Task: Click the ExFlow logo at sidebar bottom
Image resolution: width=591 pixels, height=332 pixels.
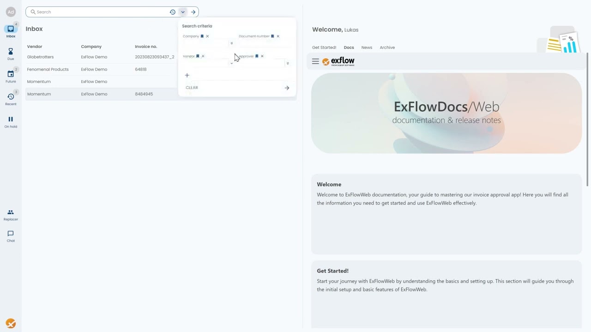Action: 11,323
